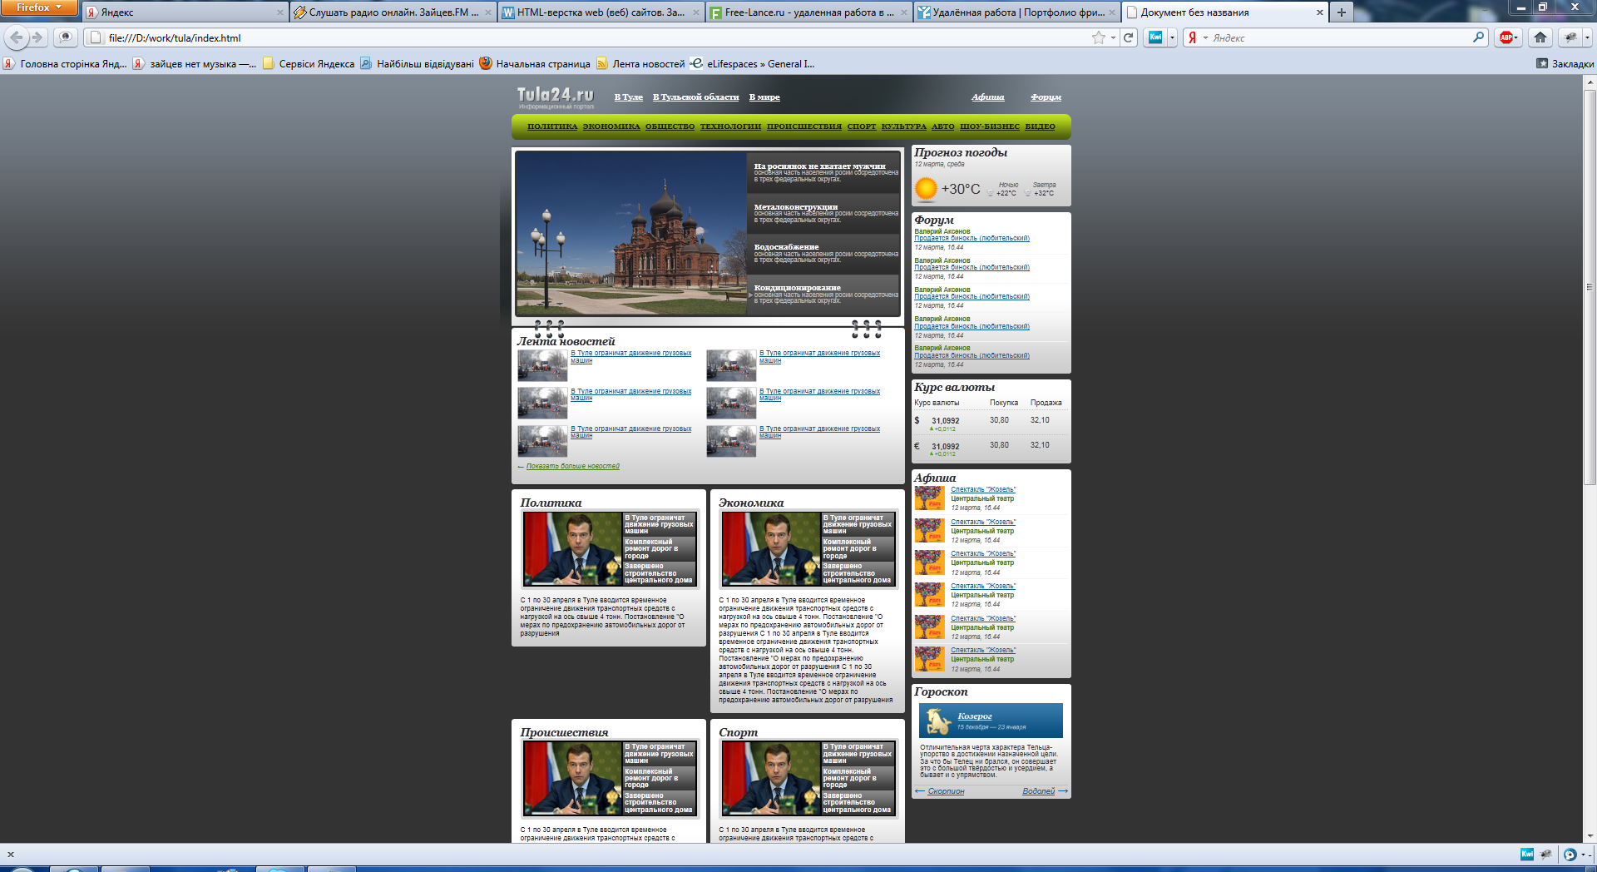The image size is (1597, 872).
Task: Expand the dropdown next to the bookmark star
Action: 1113,37
